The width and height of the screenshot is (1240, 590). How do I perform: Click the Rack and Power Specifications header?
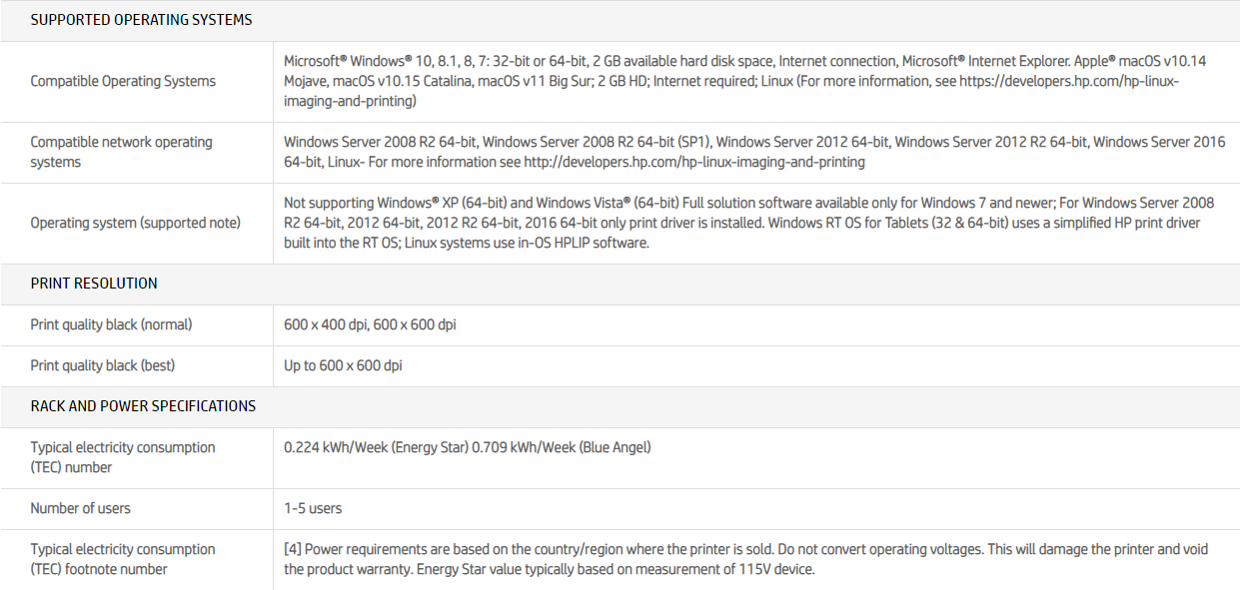pyautogui.click(x=143, y=406)
